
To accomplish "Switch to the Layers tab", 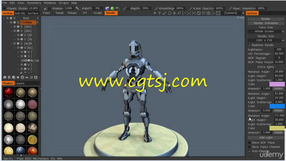I will [20, 83].
